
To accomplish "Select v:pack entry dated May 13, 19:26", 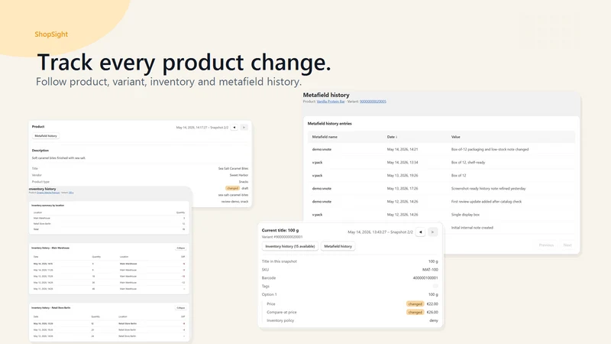I will pyautogui.click(x=441, y=176).
